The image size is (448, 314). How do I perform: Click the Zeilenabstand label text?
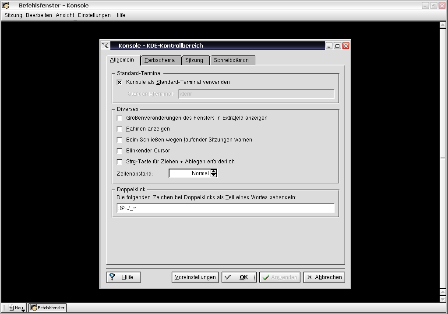(134, 173)
